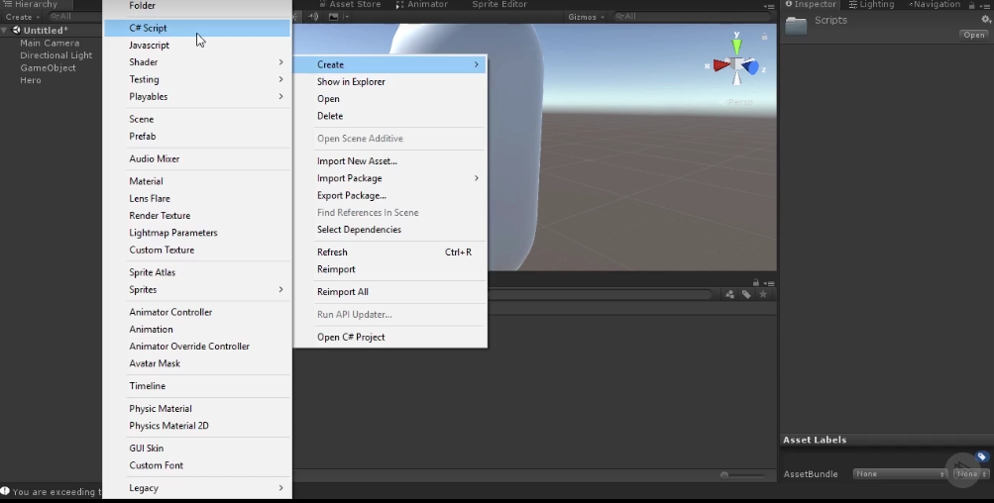Expand Playables submenu
994x503 pixels.
point(197,96)
